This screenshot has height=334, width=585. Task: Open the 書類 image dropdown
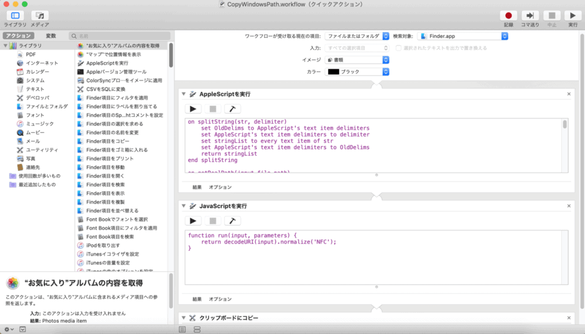[357, 59]
